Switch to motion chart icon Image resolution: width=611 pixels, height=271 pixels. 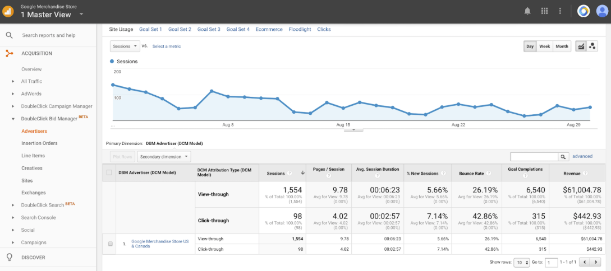(x=592, y=46)
